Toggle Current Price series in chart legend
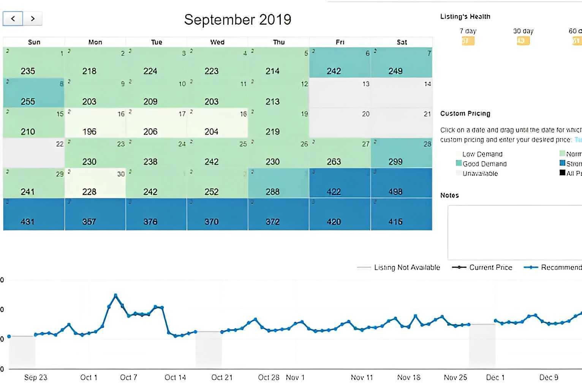This screenshot has width=582, height=387. 482,267
